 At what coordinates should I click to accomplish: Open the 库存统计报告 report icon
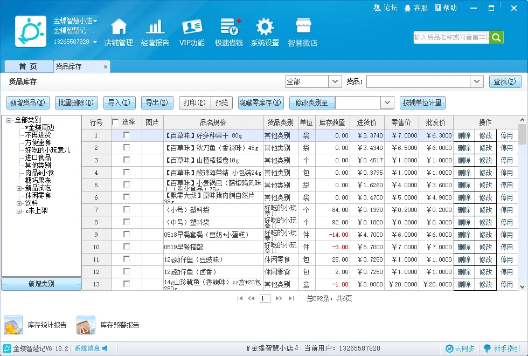[x=13, y=325]
